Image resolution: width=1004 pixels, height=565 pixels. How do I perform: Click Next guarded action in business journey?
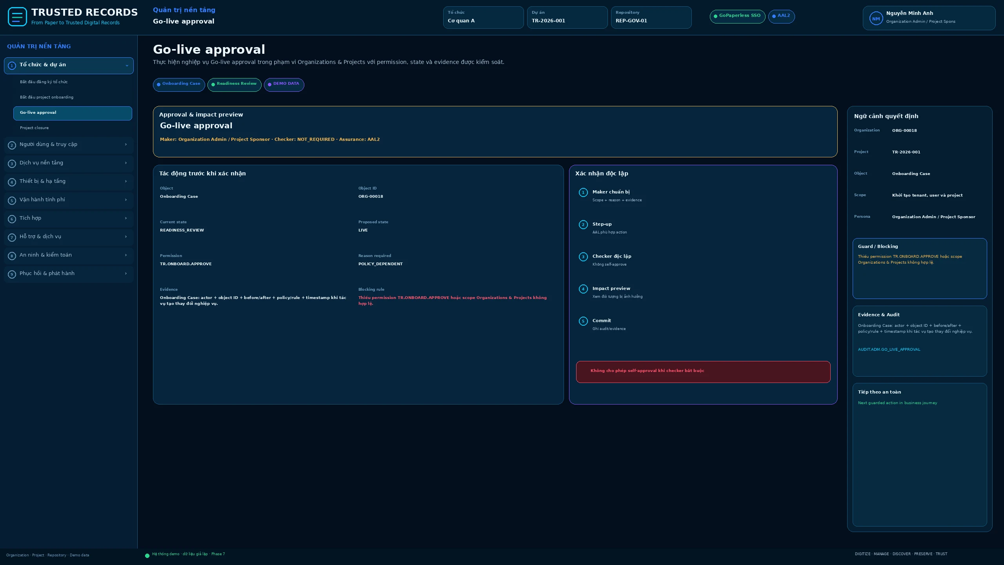pyautogui.click(x=897, y=403)
